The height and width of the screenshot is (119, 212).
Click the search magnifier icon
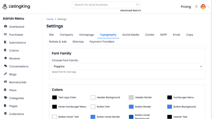click(138, 5)
